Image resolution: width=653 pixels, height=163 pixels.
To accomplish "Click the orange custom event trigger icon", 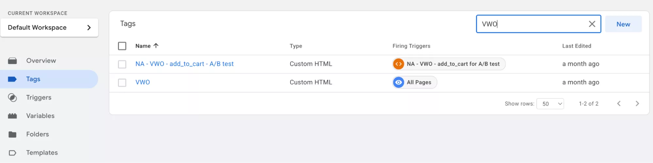I will coord(399,64).
